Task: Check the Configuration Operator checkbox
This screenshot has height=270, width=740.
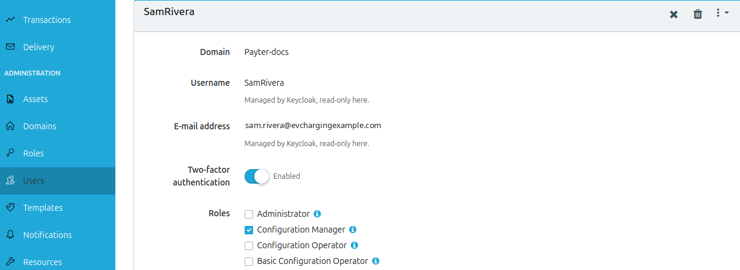Action: [x=249, y=245]
